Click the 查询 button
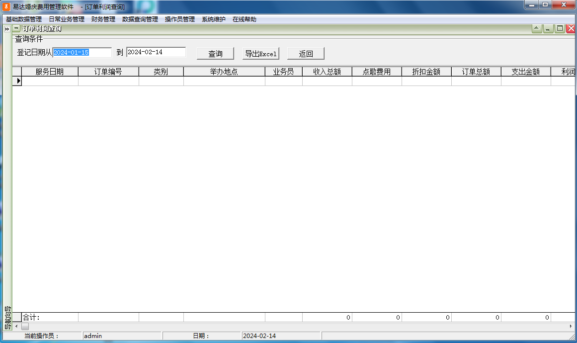This screenshot has width=577, height=343. [215, 54]
